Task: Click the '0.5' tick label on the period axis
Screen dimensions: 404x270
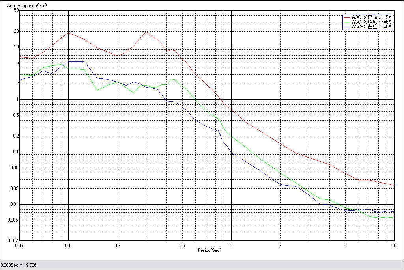Action: tap(182, 245)
